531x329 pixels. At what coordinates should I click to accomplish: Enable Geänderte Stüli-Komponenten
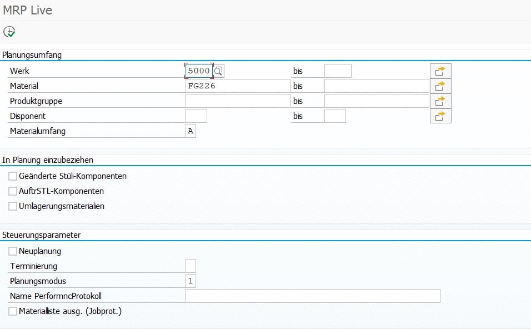click(x=12, y=176)
